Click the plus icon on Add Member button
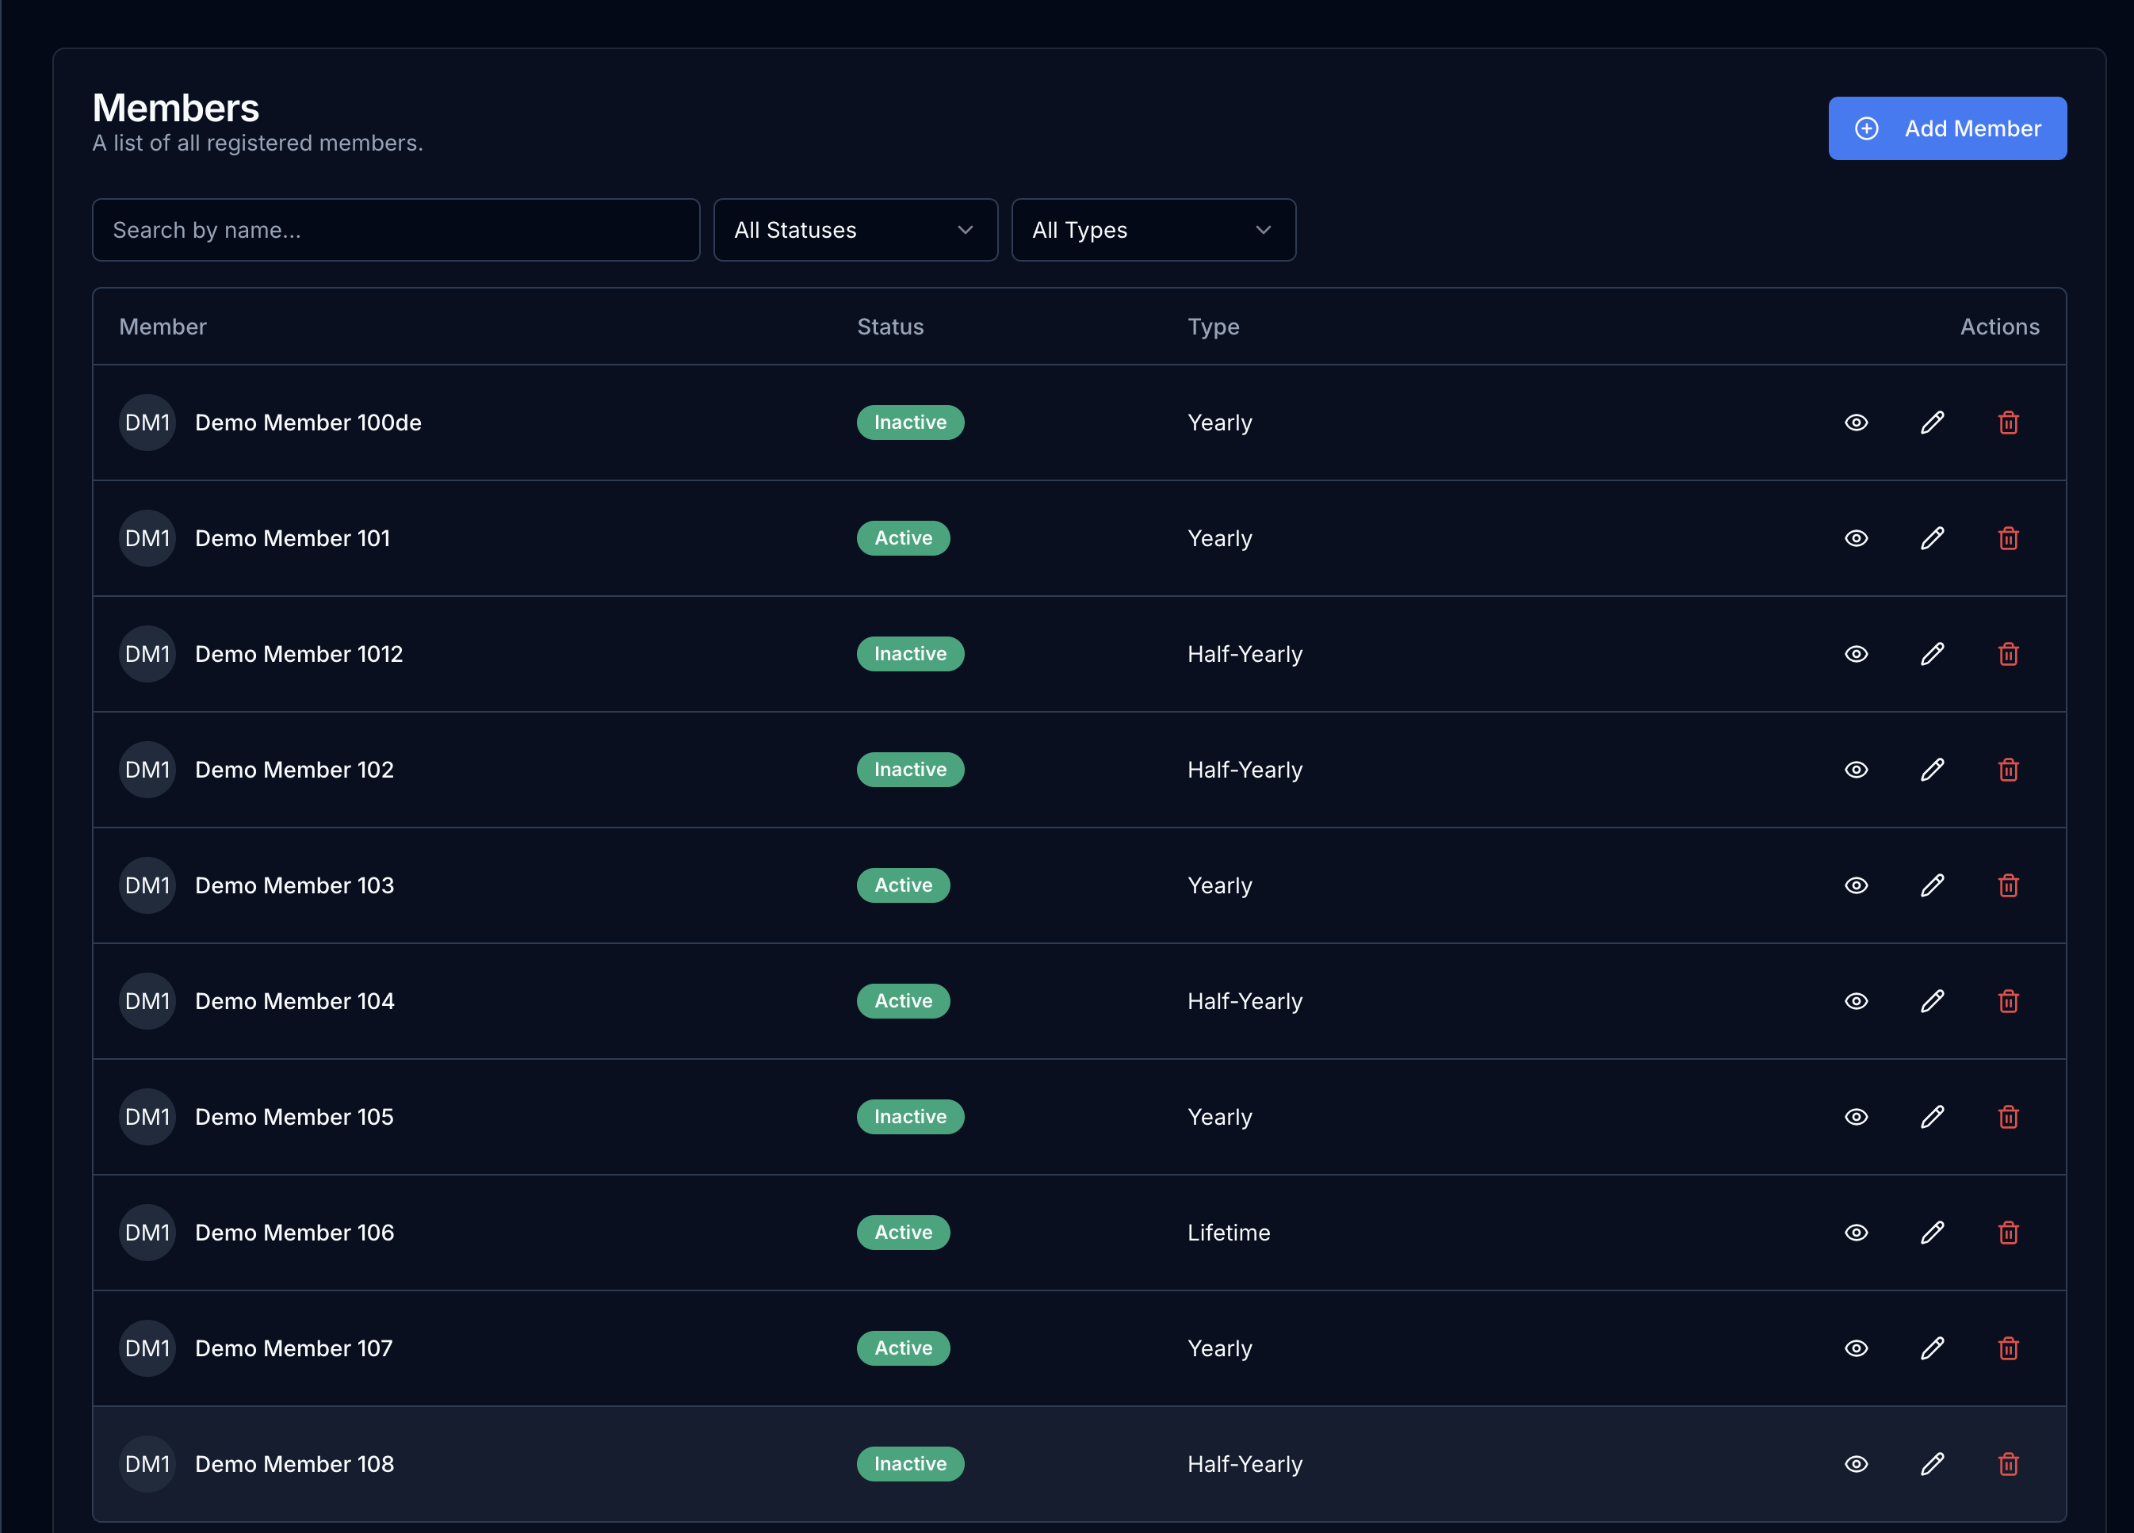 tap(1867, 128)
